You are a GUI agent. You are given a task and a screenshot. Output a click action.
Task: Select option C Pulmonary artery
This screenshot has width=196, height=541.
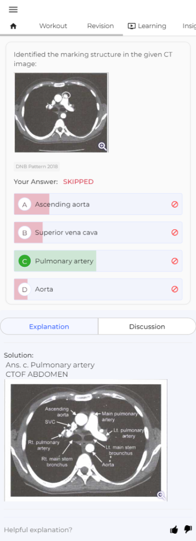[98, 261]
